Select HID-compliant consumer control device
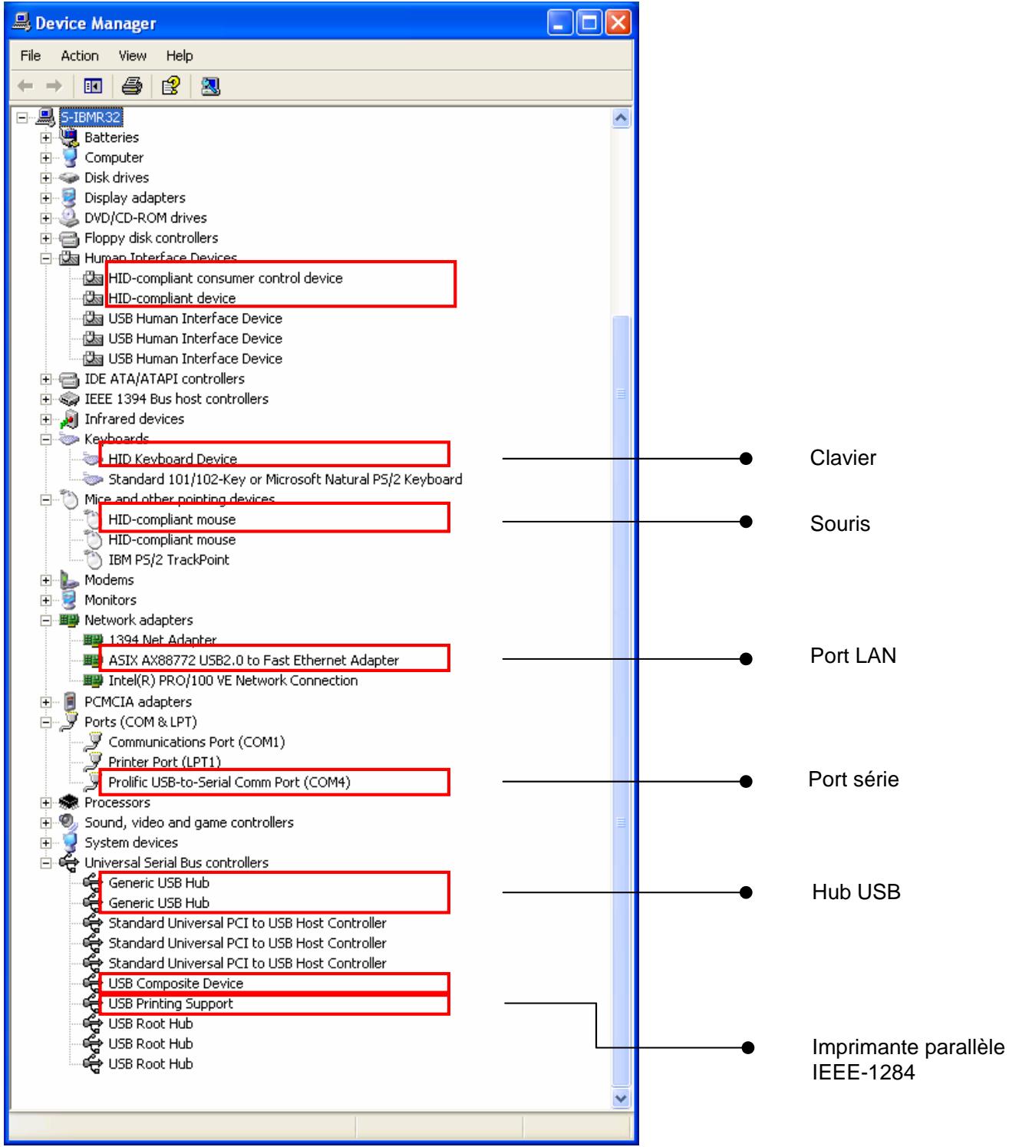This screenshot has height=1147, width=1009. coord(226,278)
